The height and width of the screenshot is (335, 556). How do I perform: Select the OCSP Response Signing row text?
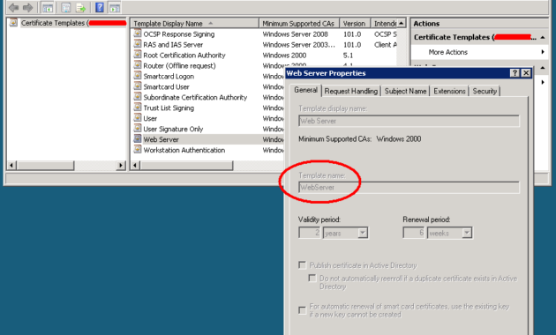click(178, 34)
